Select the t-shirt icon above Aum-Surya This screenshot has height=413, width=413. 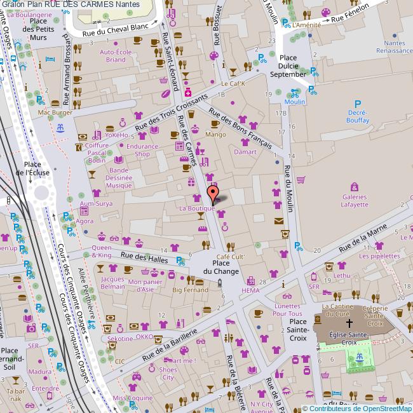[x=97, y=193]
